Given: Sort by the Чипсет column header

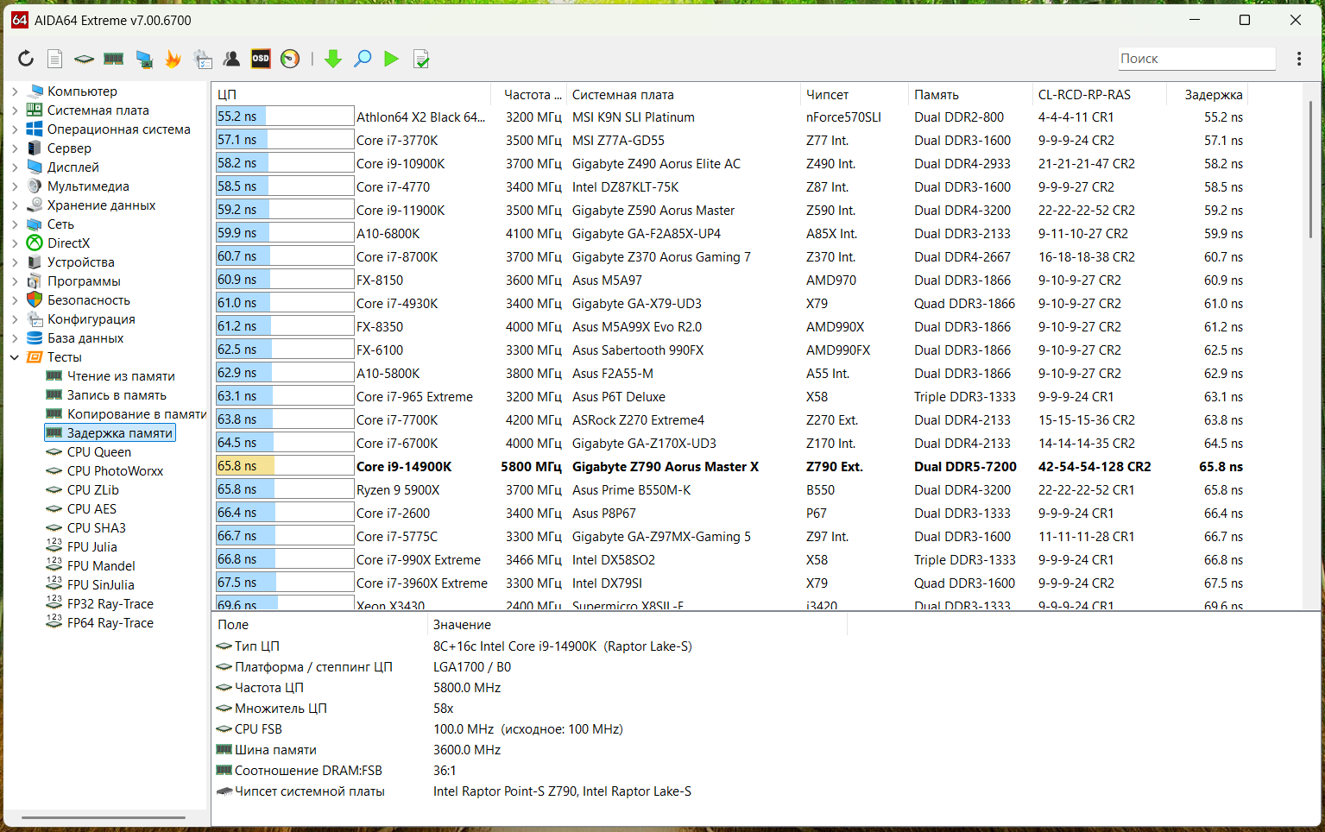Looking at the screenshot, I should (855, 94).
